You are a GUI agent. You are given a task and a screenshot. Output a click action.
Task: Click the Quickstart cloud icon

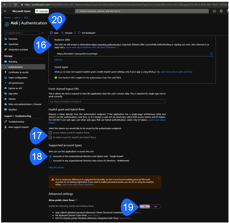[x=6, y=44]
